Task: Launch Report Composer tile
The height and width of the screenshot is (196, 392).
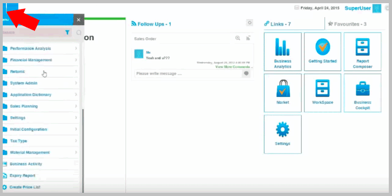Action: point(362,51)
